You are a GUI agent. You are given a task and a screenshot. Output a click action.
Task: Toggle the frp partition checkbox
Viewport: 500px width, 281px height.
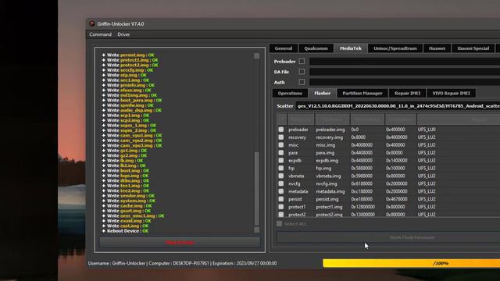(x=281, y=168)
